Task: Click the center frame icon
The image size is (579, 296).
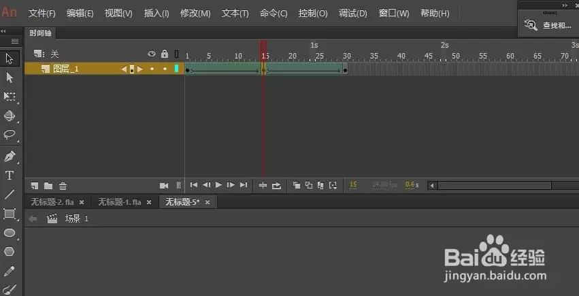Action: click(x=263, y=185)
